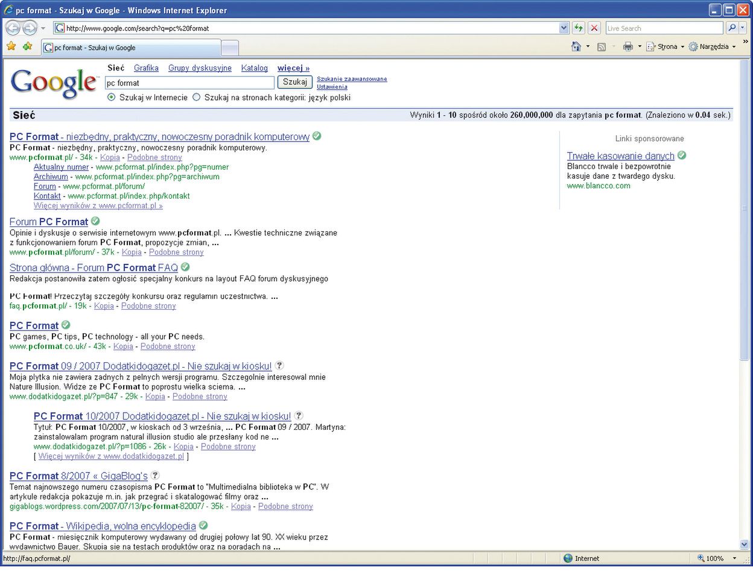Screen dimensions: 753x579
Task: Go to the Home page icon
Action: tap(576, 46)
